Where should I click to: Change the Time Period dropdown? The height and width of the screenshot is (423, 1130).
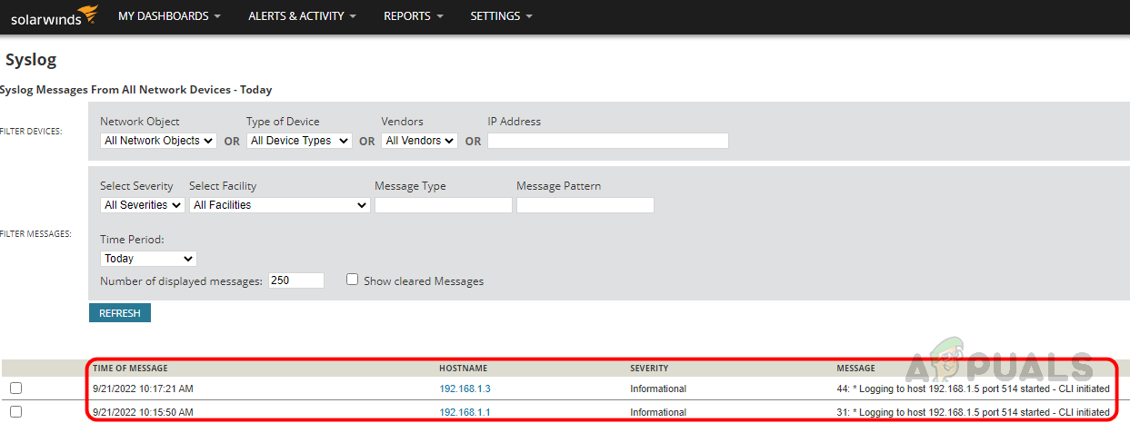pyautogui.click(x=148, y=259)
